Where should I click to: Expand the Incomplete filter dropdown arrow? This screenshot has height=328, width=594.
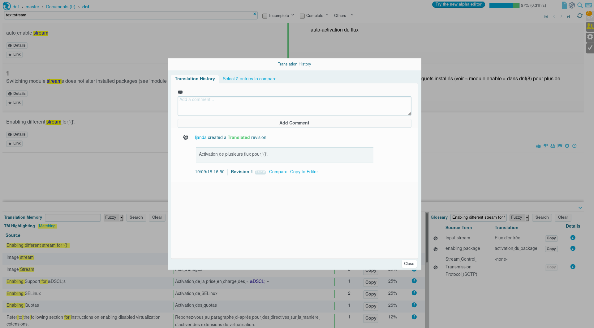[293, 15]
